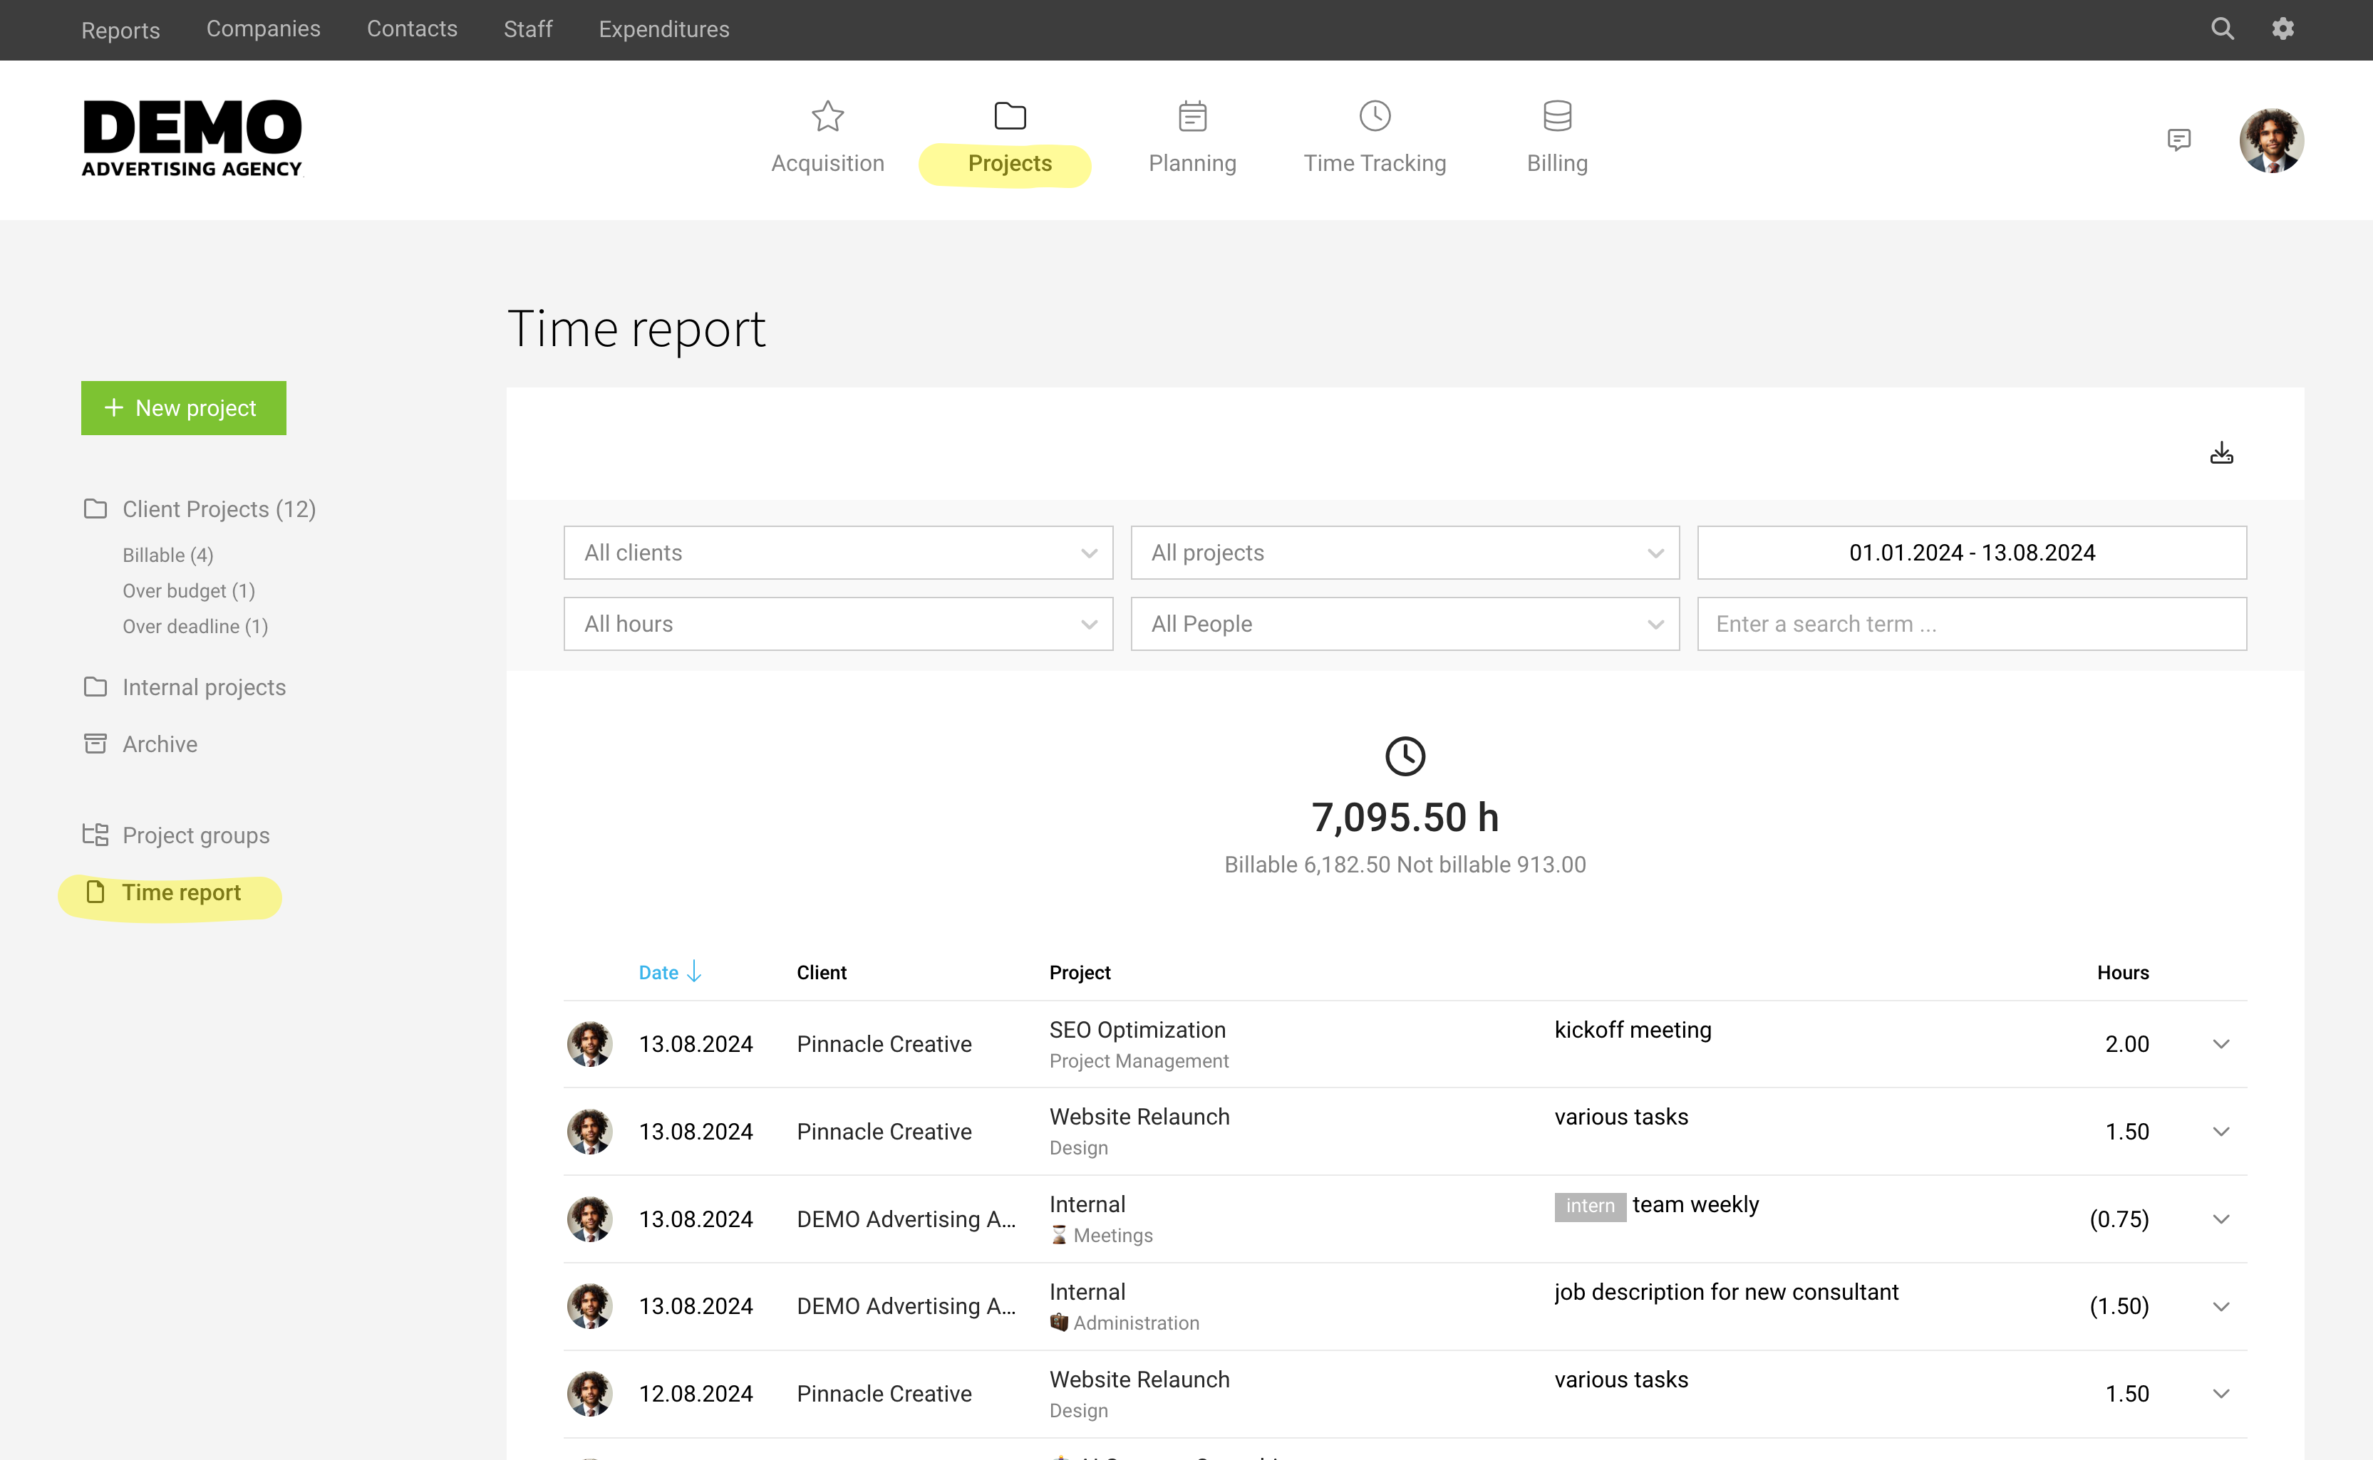This screenshot has height=1460, width=2373.
Task: Open the Companies menu
Action: 263,29
